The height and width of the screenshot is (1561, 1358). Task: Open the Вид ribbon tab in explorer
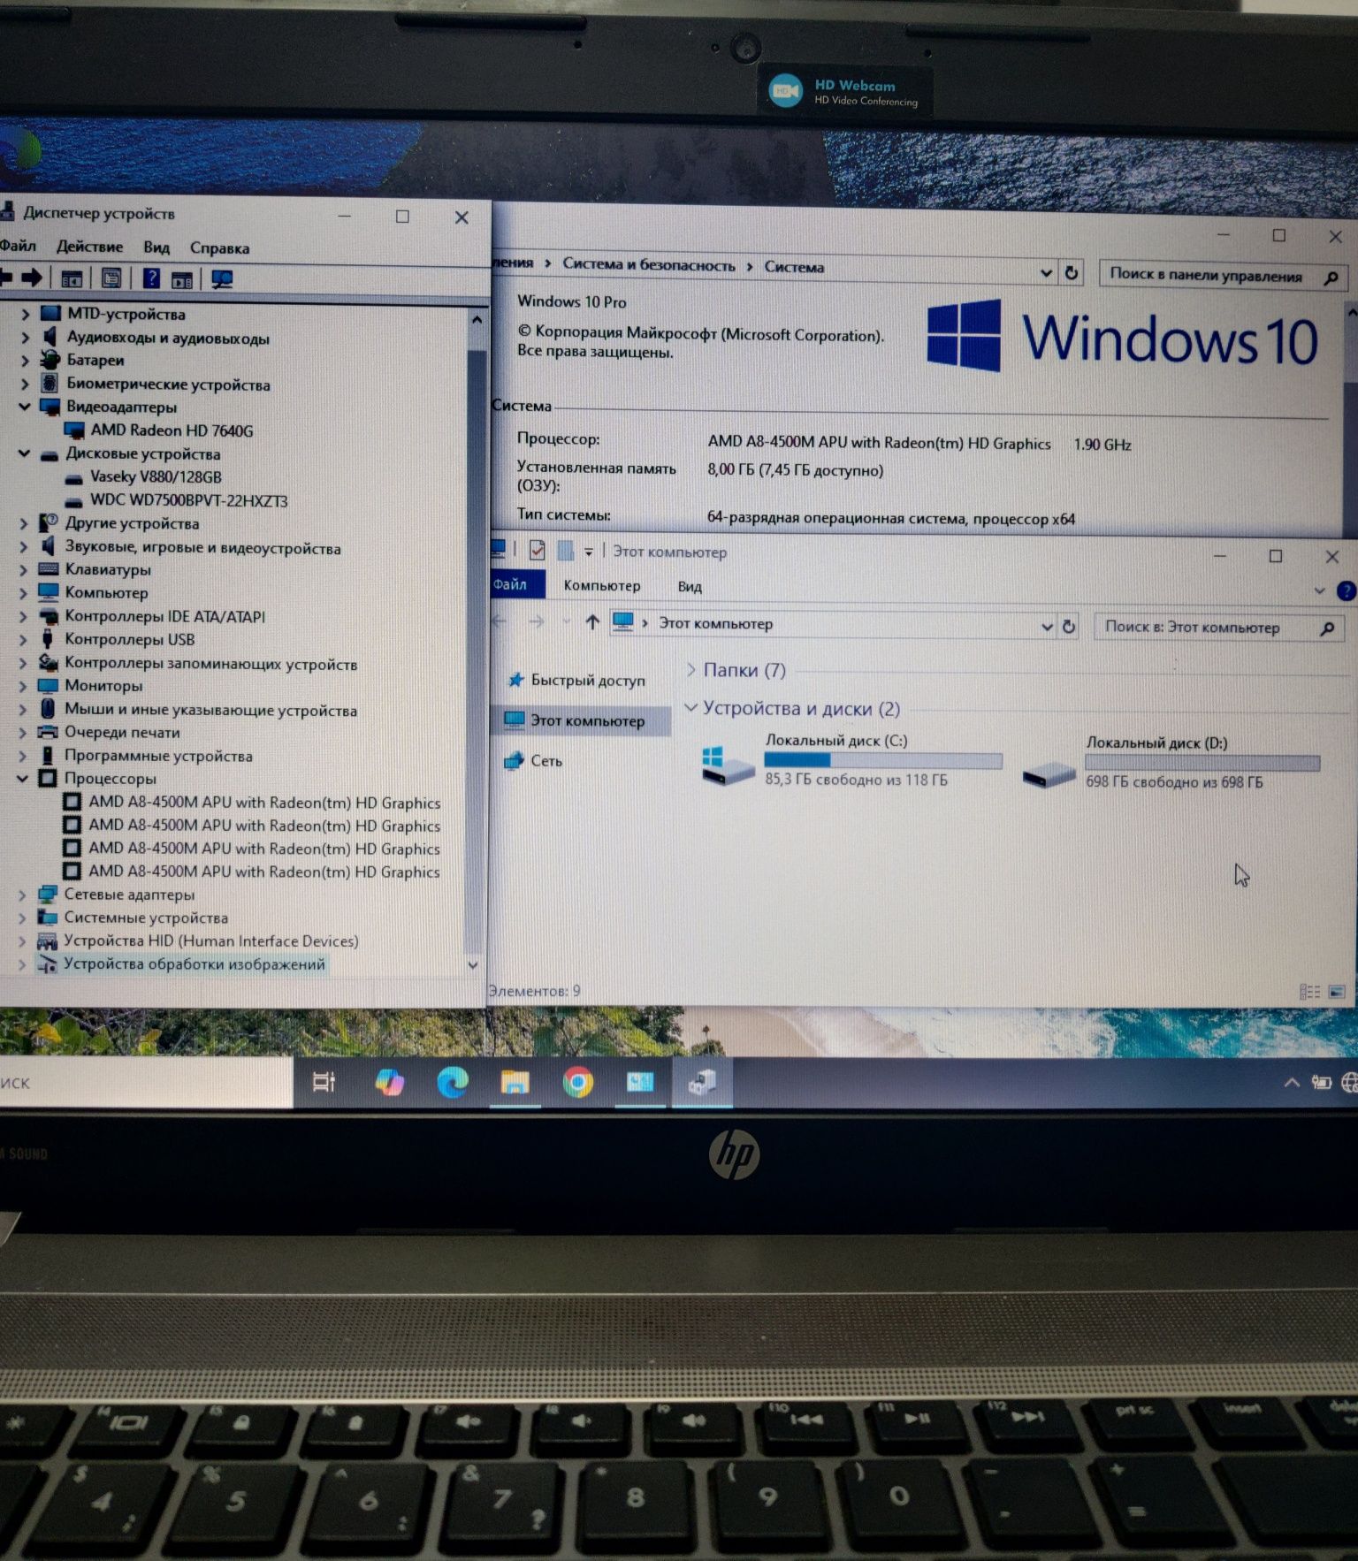690,586
